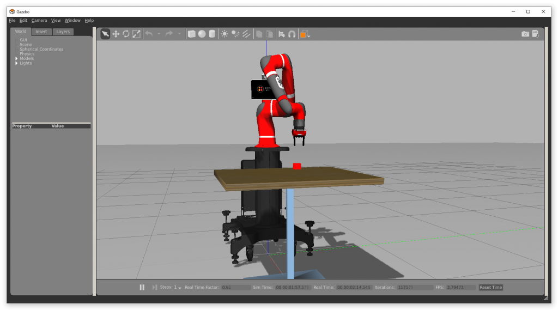Pause the simulation
The height and width of the screenshot is (310, 558).
(142, 287)
